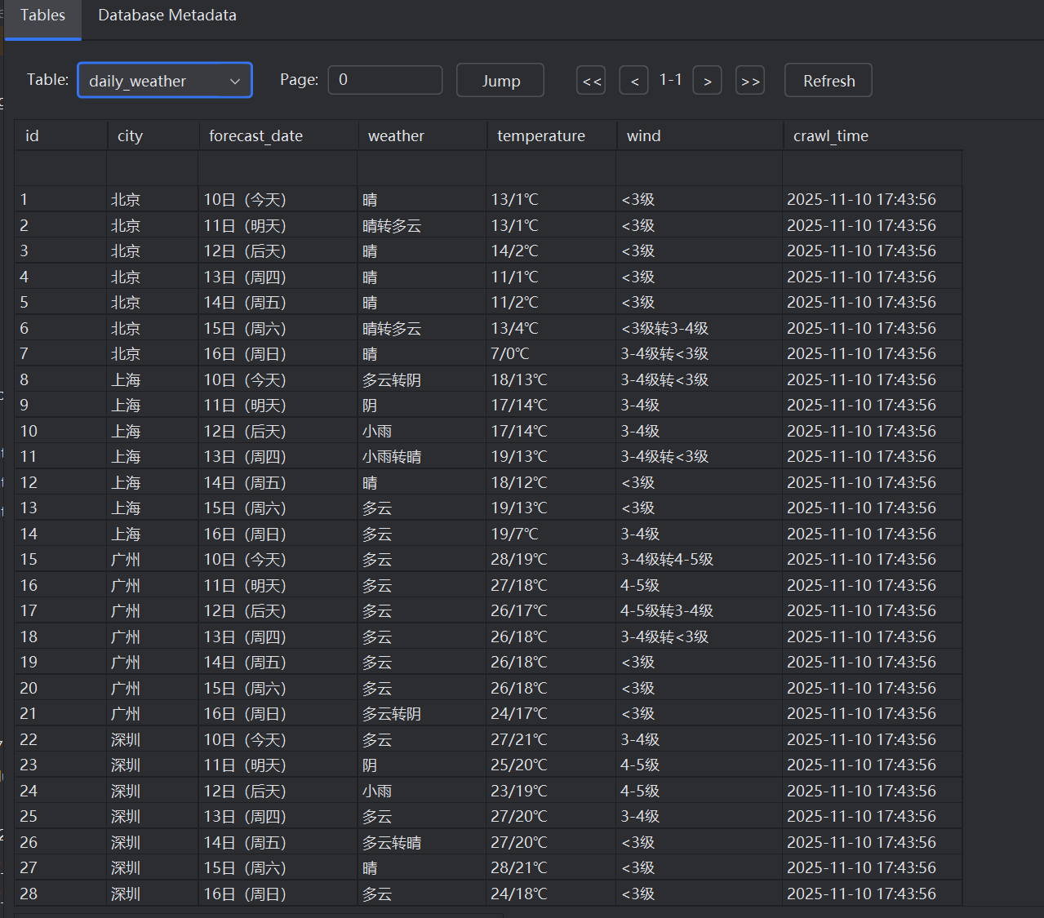This screenshot has height=918, width=1044.
Task: Click the crawl_time column header
Action: [x=873, y=135]
